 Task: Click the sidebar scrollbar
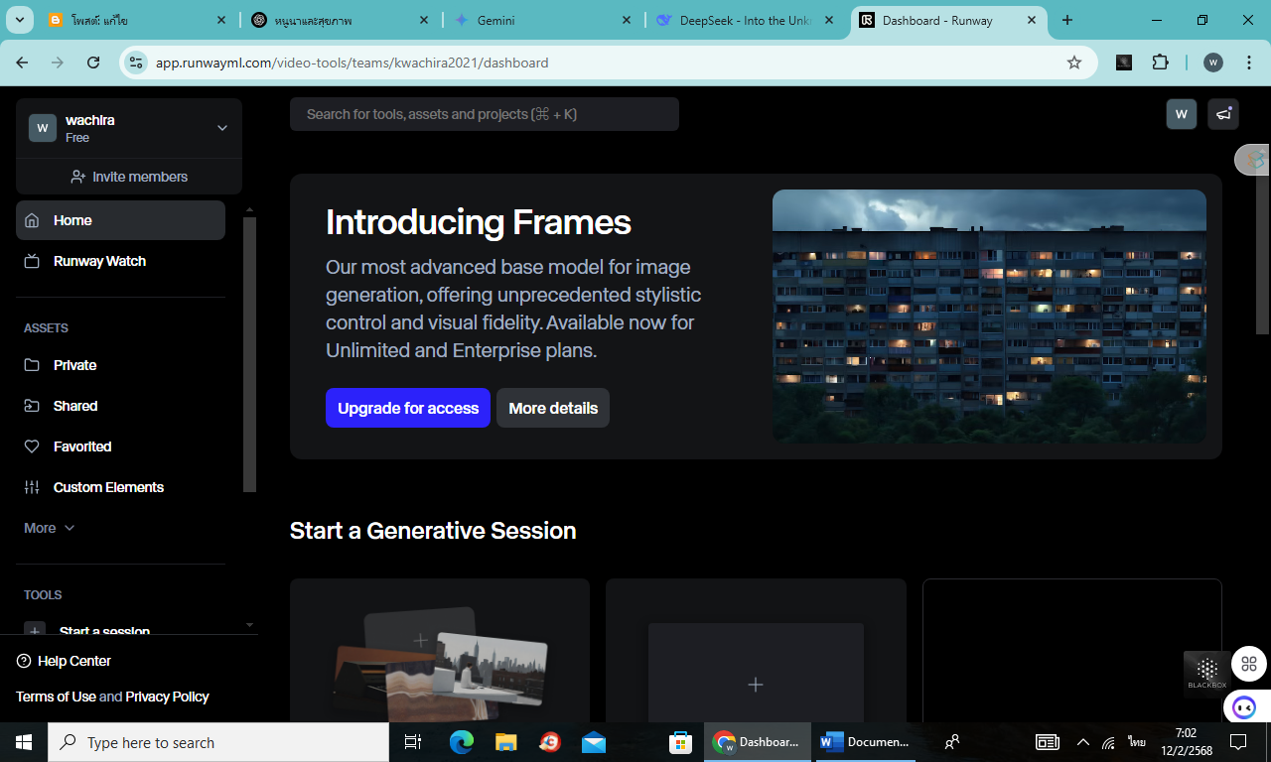[250, 352]
